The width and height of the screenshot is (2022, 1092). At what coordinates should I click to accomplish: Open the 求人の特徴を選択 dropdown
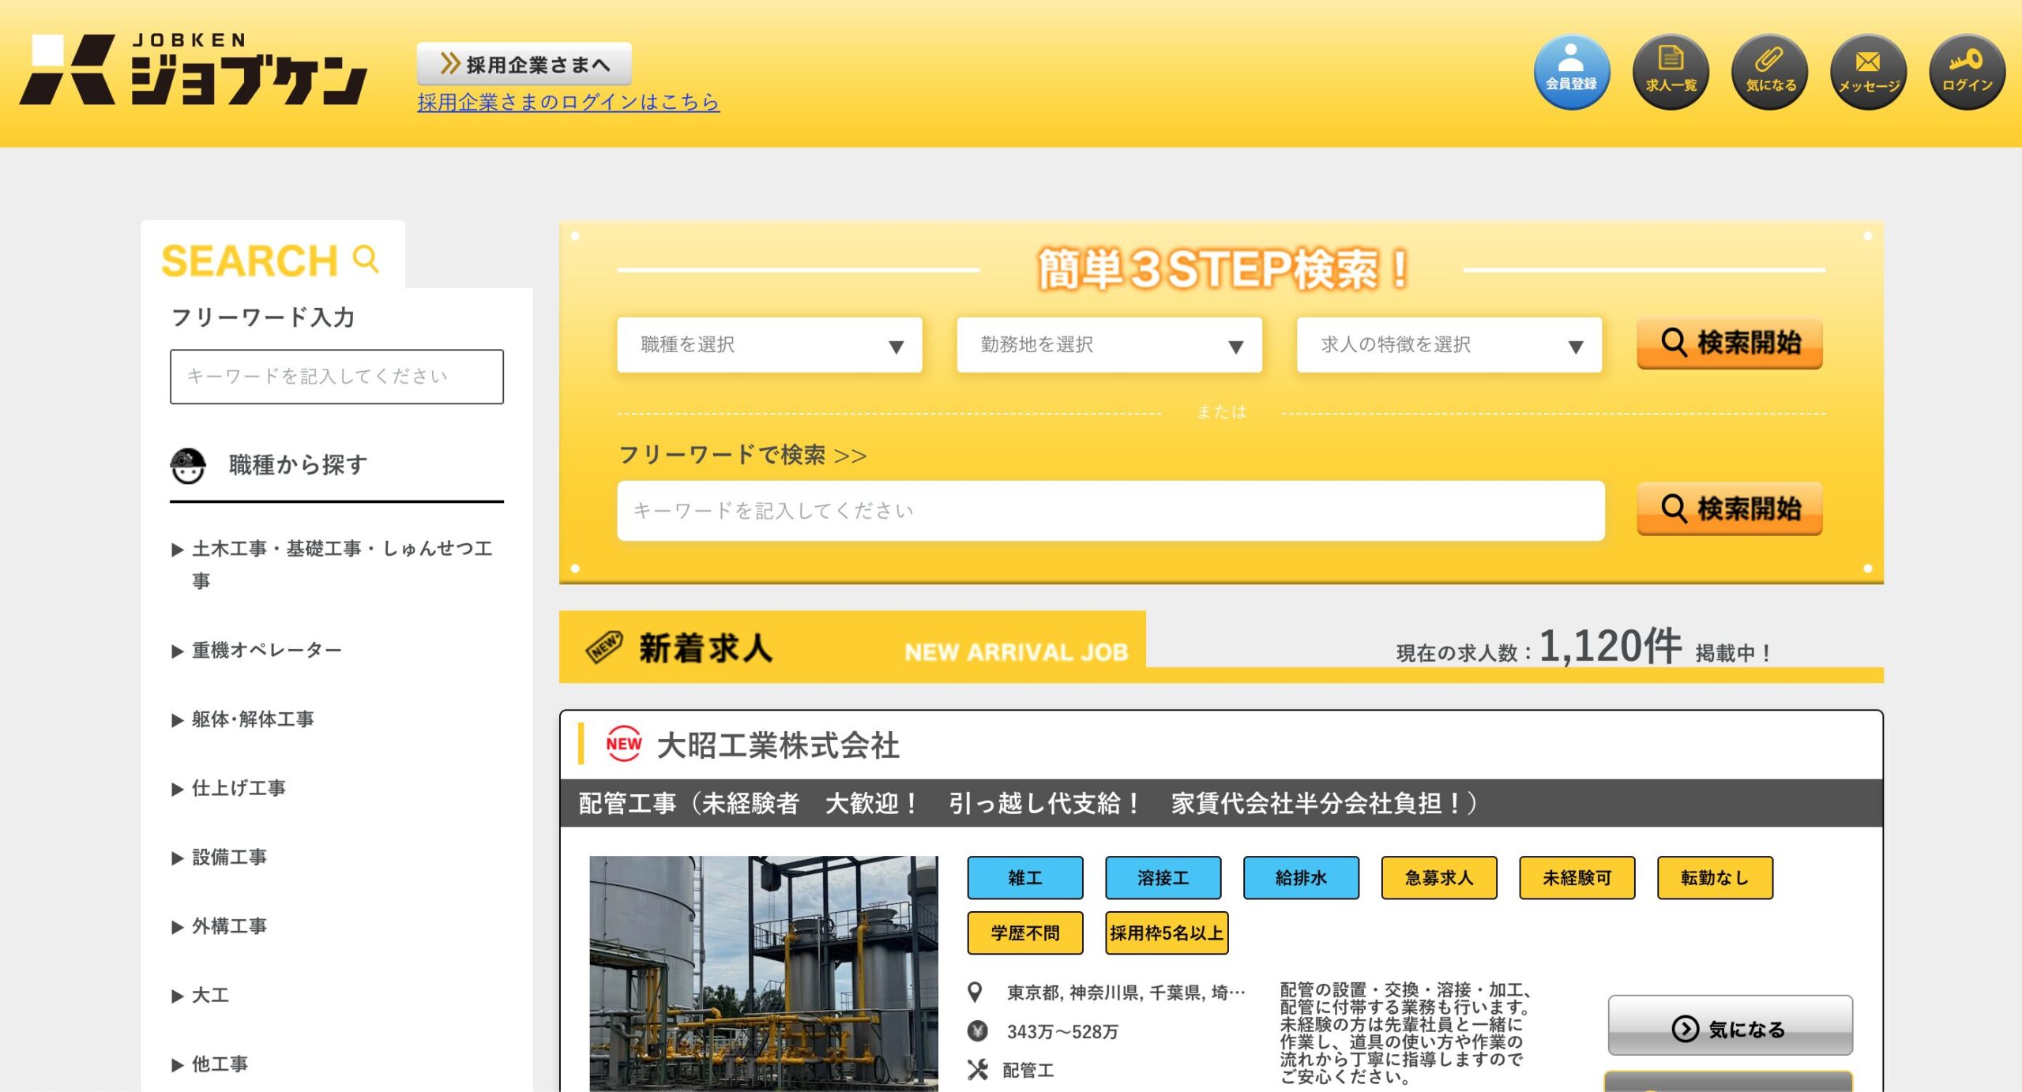click(1449, 345)
